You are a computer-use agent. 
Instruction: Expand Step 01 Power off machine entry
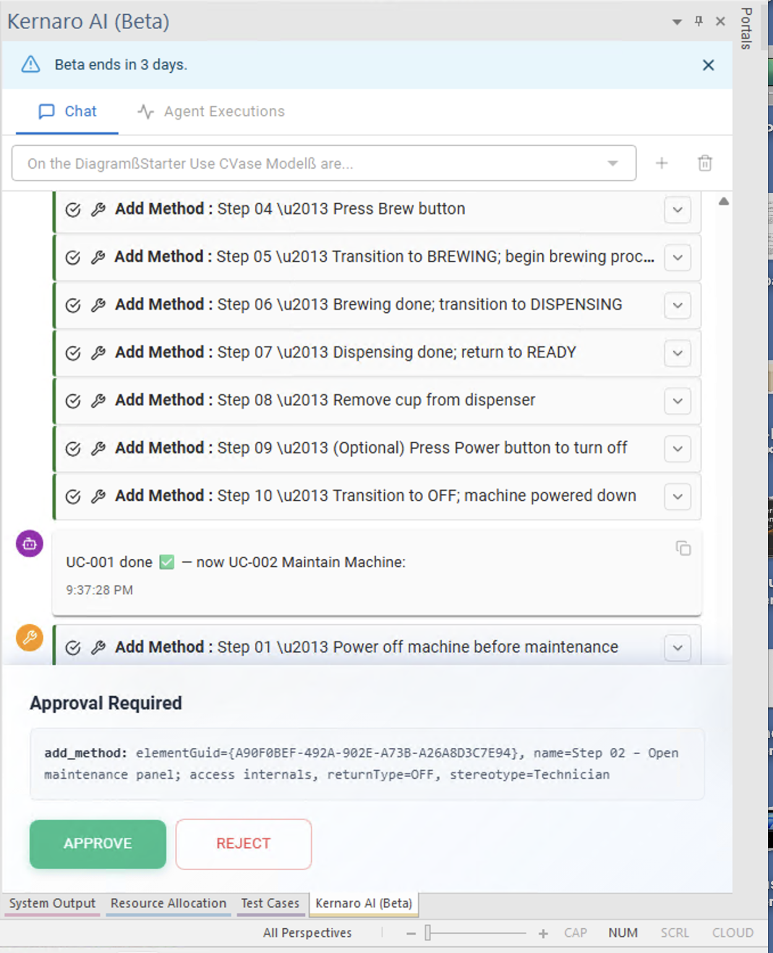(678, 648)
